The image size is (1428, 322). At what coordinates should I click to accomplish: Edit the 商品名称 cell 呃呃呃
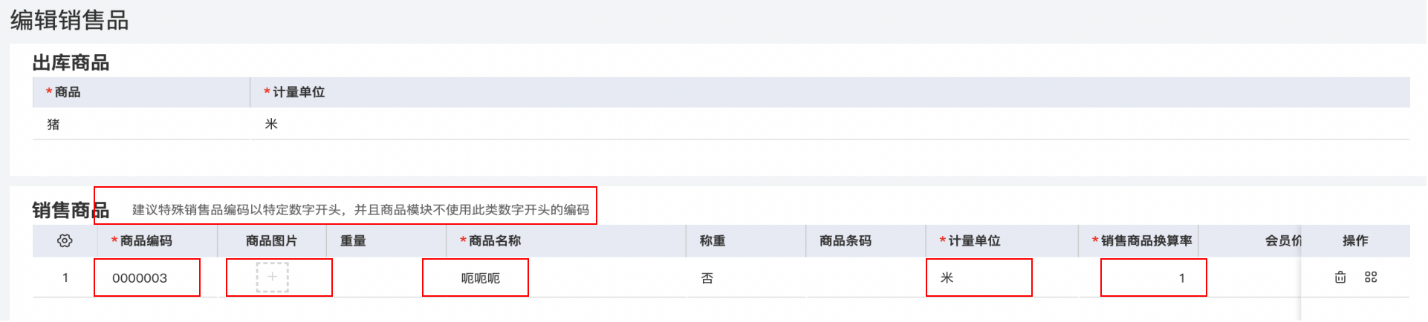(x=476, y=278)
